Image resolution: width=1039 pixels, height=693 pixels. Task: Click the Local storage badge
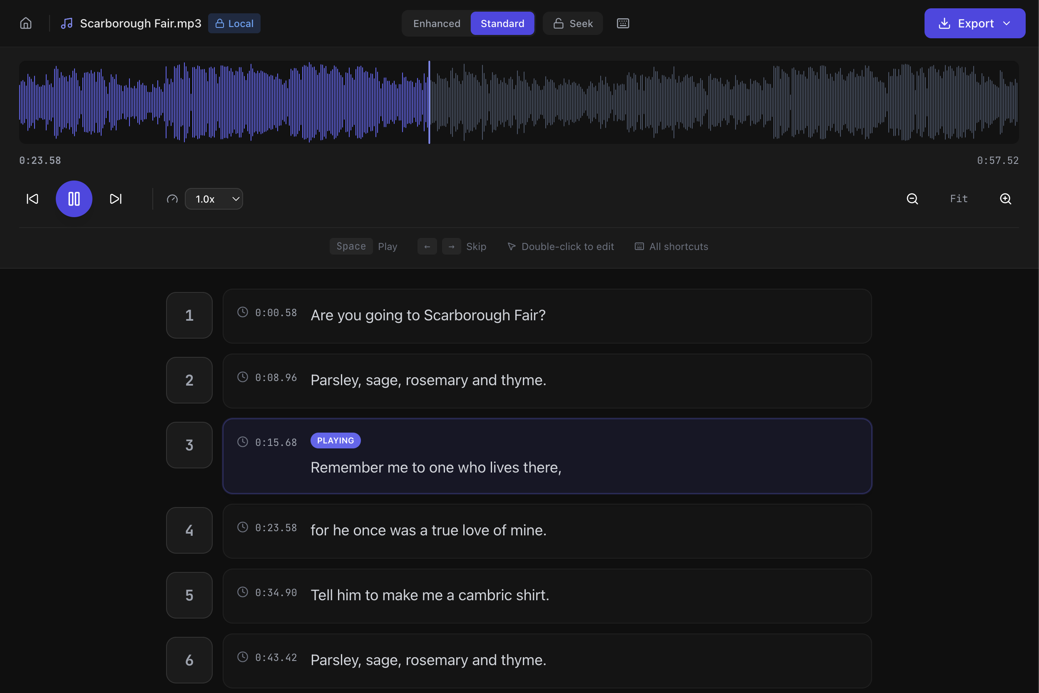pyautogui.click(x=234, y=23)
